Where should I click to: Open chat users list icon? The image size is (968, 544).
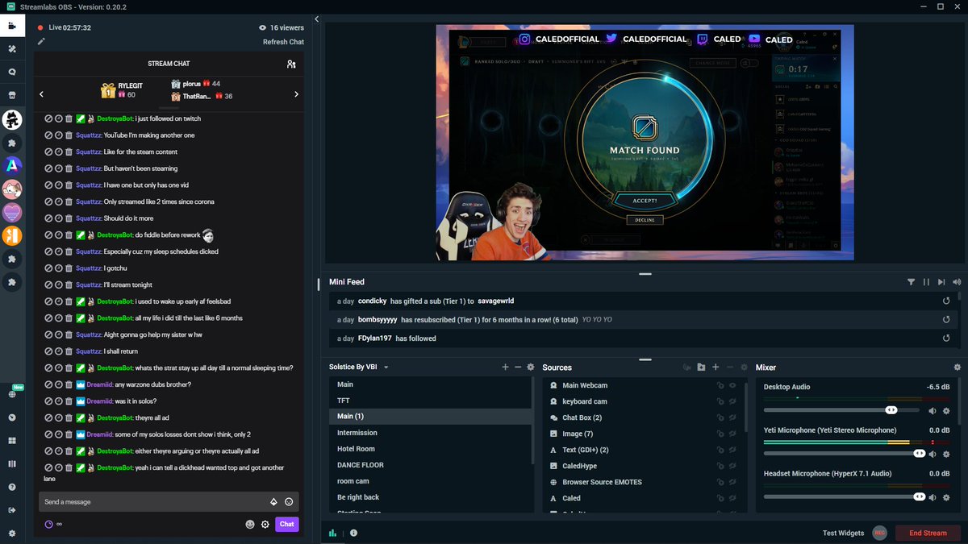(291, 64)
